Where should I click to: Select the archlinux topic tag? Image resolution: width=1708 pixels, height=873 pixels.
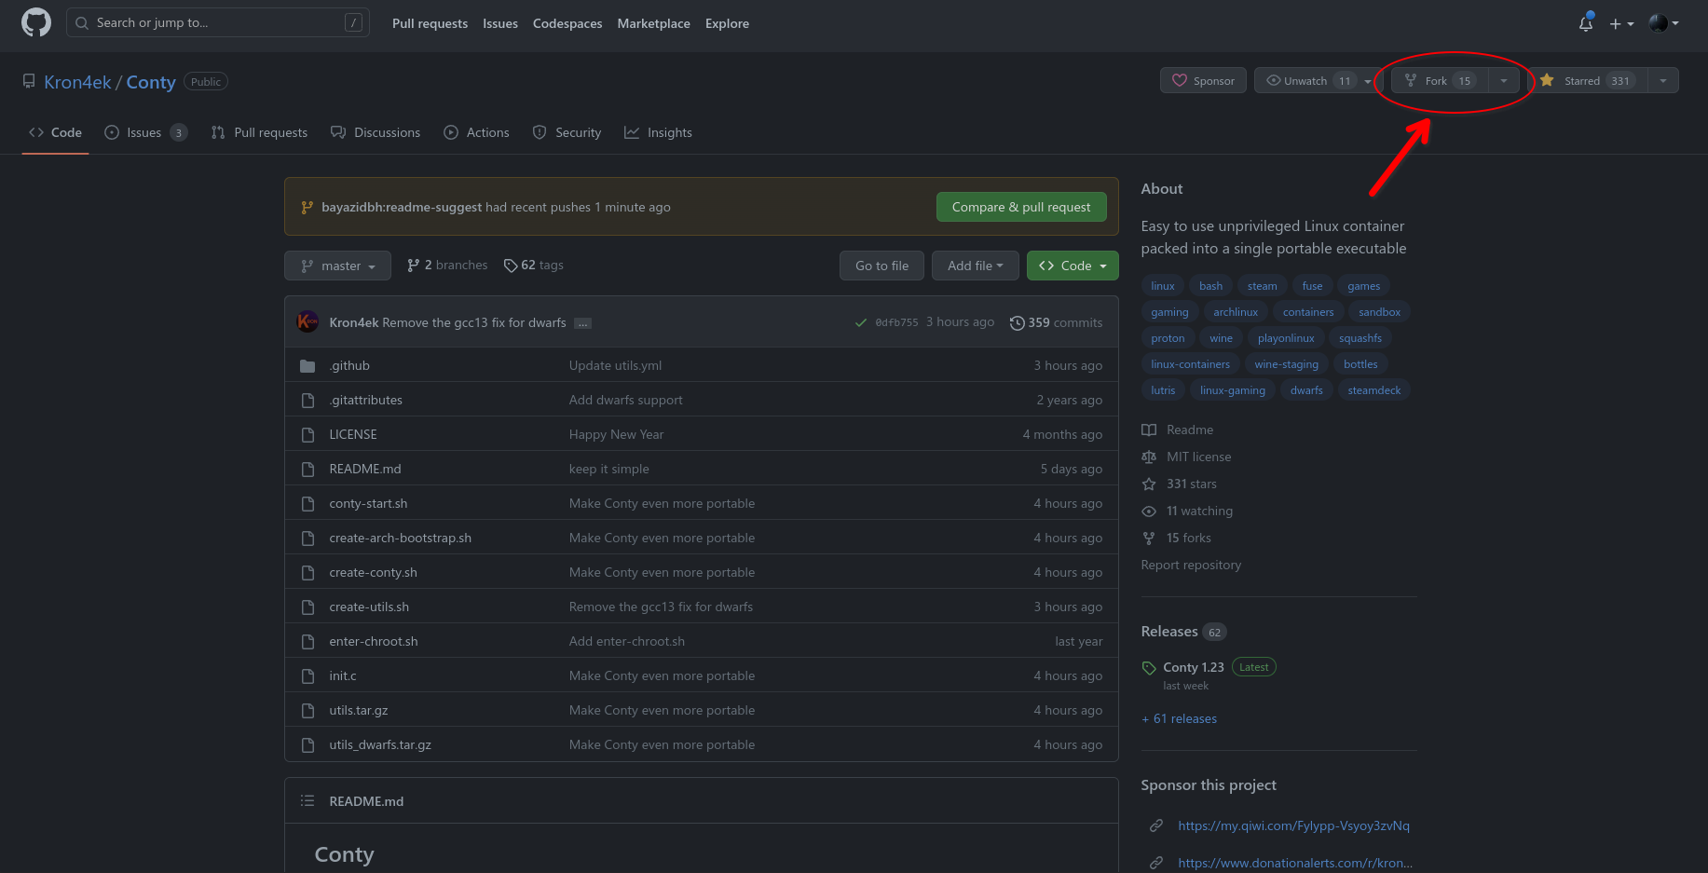[x=1235, y=312]
